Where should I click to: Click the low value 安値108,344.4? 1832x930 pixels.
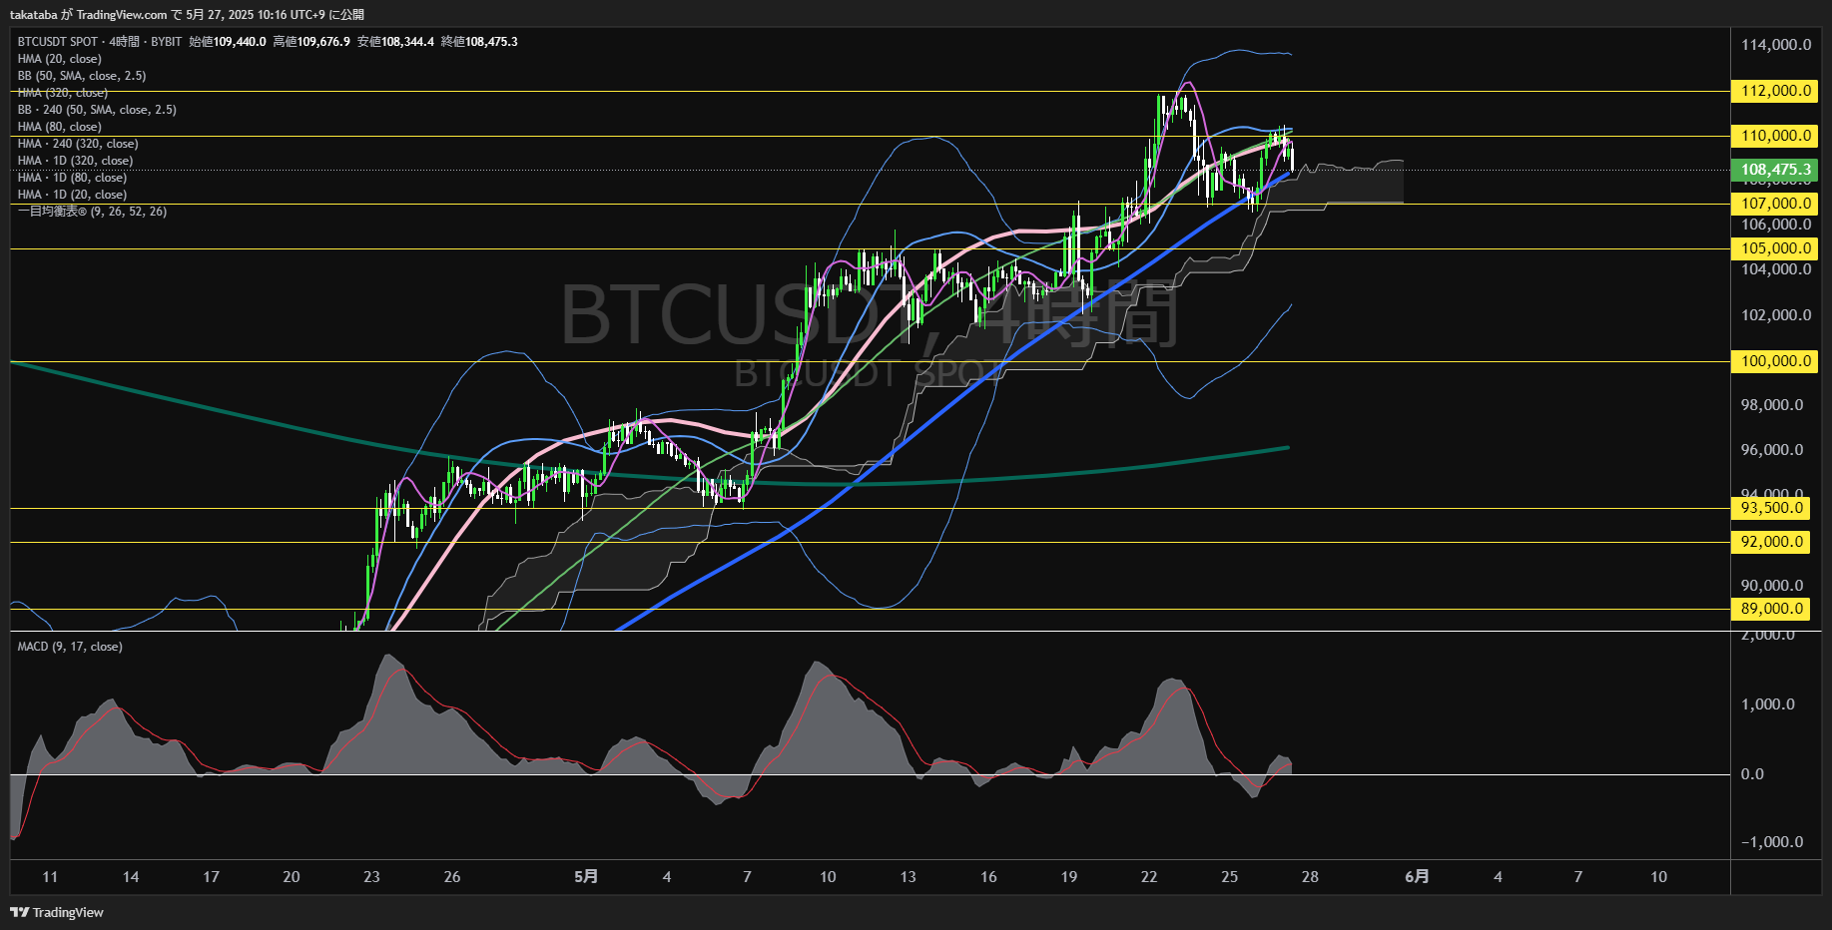coord(395,42)
